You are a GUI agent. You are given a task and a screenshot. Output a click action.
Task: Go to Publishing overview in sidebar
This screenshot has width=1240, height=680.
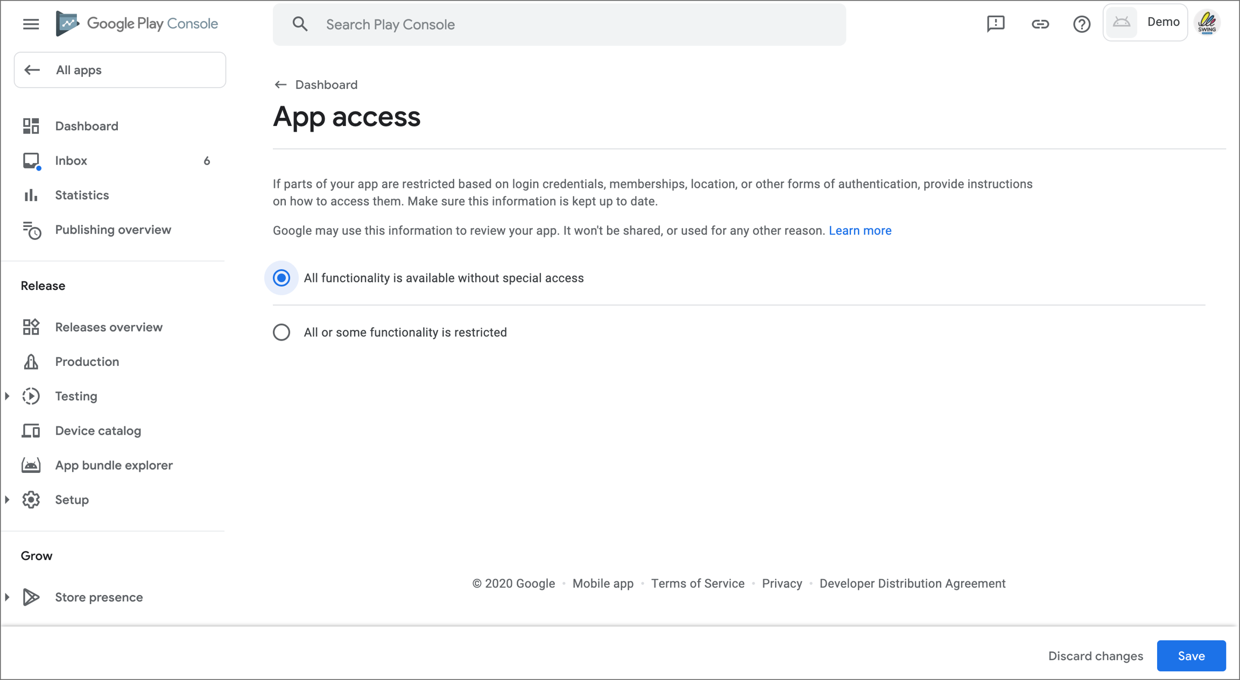tap(112, 230)
